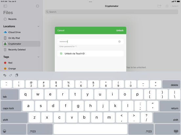181x135 pixels.
Task: Tap the three-dot multitasking menu at top
Action: tap(90, 2)
